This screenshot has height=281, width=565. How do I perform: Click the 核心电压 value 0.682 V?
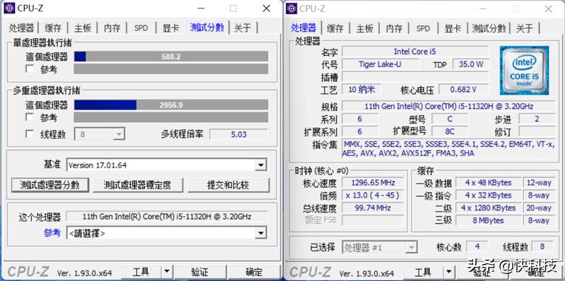464,90
